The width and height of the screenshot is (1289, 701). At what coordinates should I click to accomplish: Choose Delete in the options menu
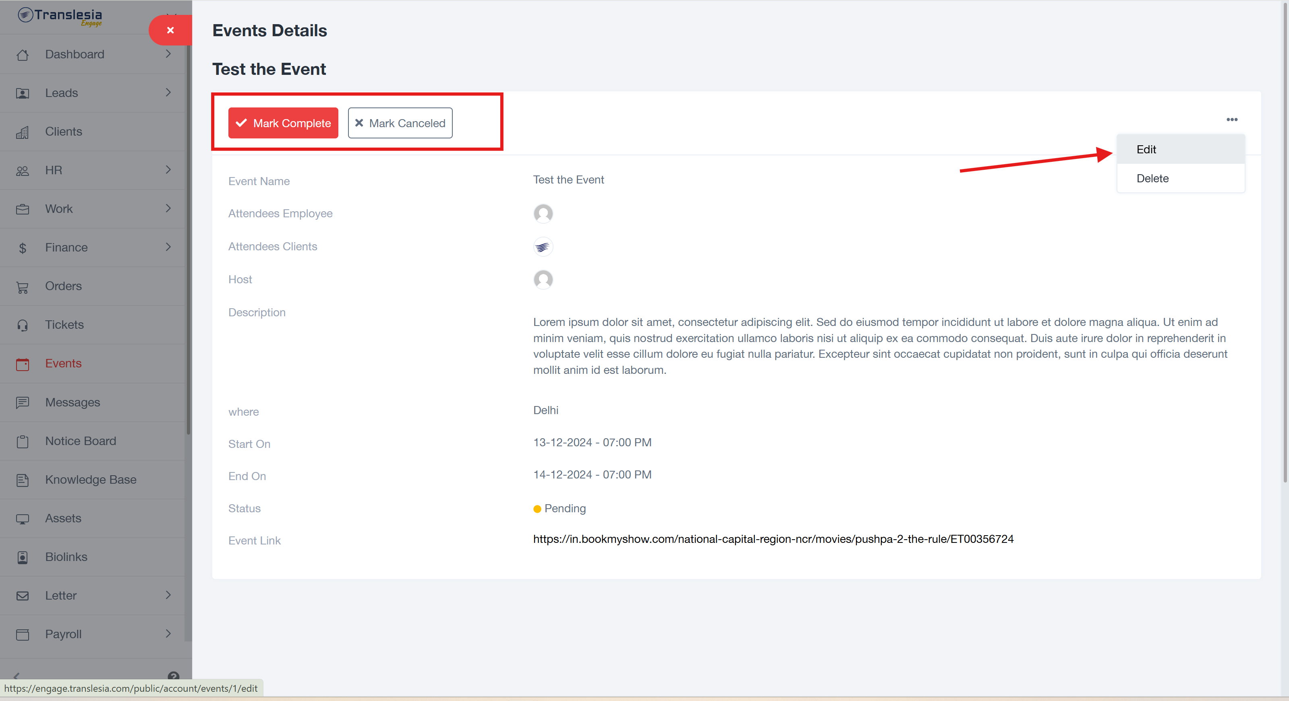(x=1152, y=179)
